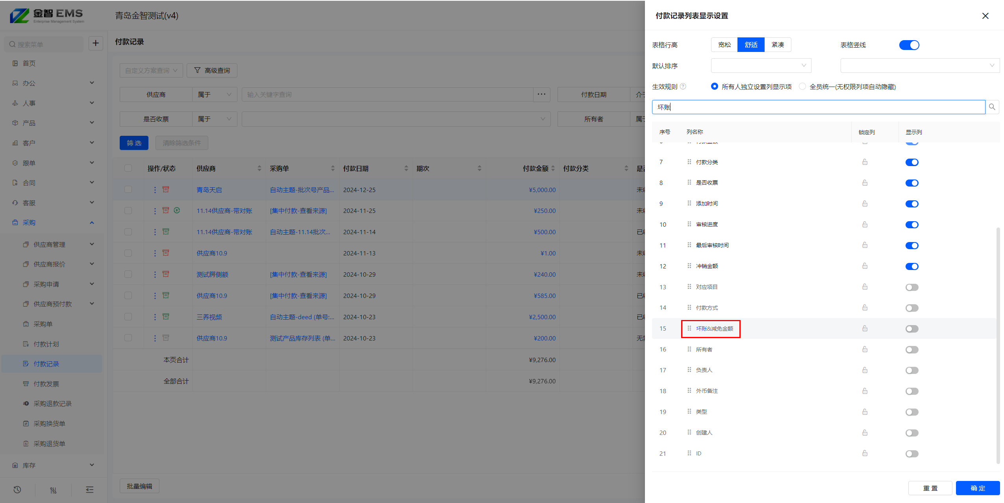This screenshot has width=1004, height=503.
Task: Sort by 供应商 column arrows
Action: tap(259, 168)
